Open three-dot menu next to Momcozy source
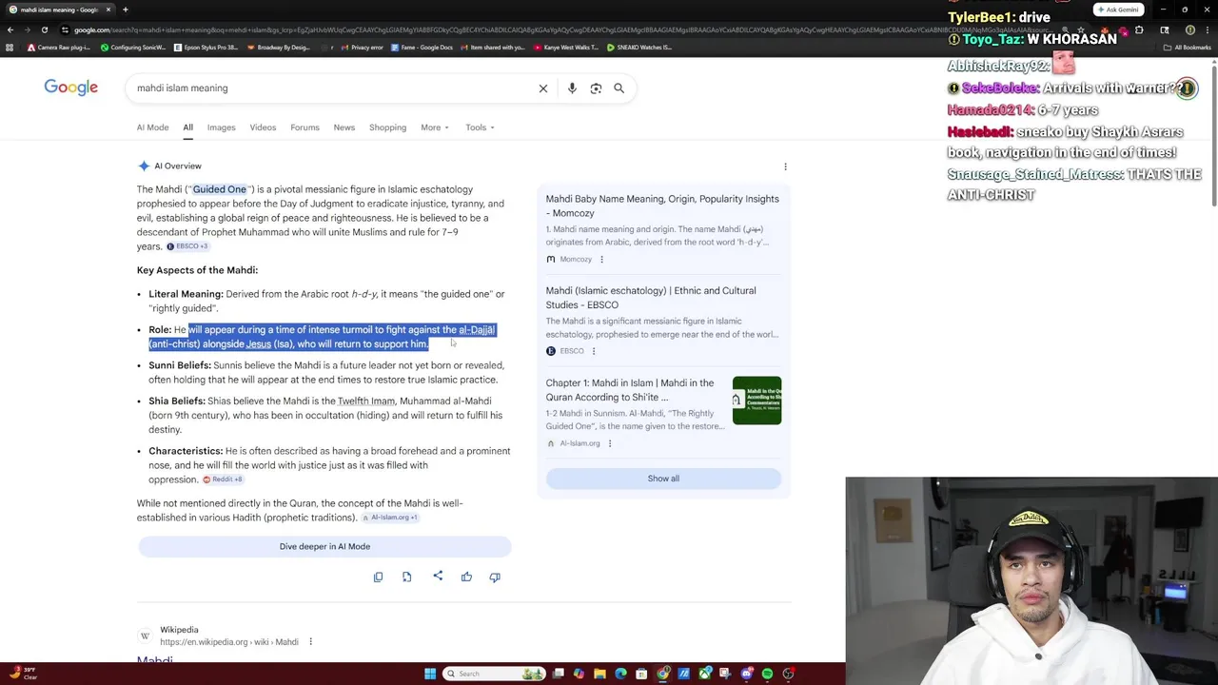This screenshot has width=1218, height=685. pyautogui.click(x=601, y=259)
